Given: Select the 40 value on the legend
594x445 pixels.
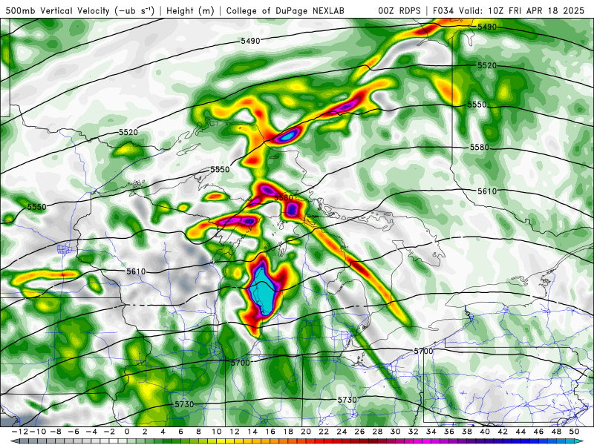Looking at the screenshot, I should [x=485, y=432].
